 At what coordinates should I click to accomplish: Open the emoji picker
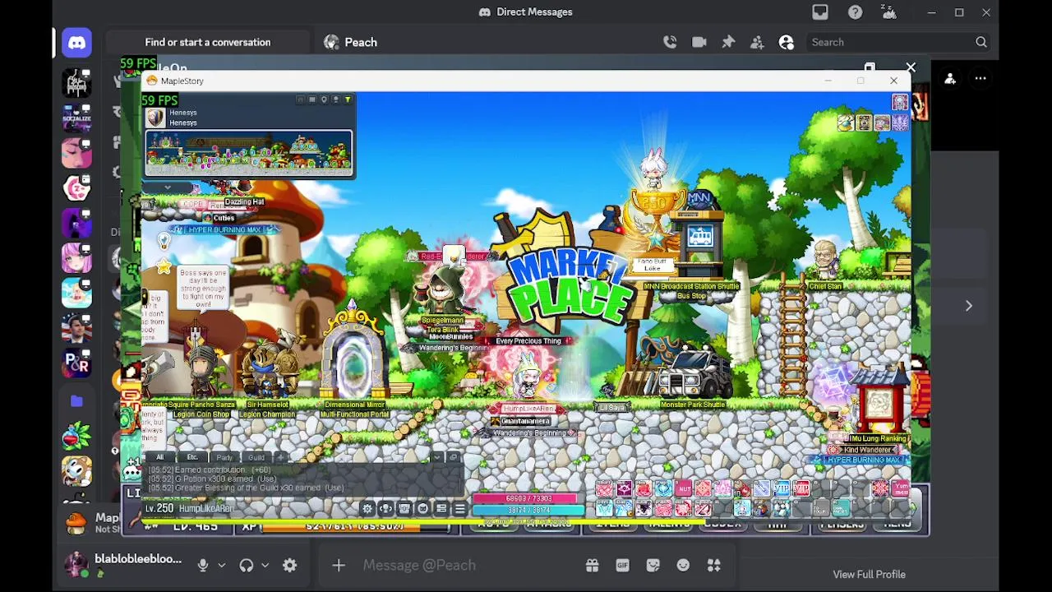click(x=683, y=565)
